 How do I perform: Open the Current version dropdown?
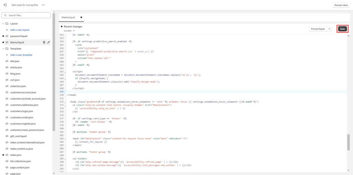click(69, 31)
